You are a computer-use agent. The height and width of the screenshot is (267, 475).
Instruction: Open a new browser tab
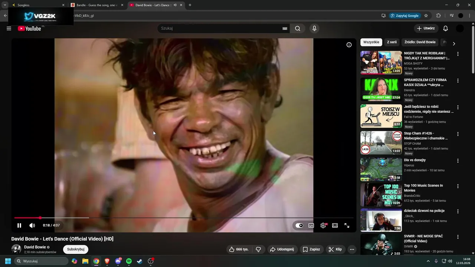[190, 5]
